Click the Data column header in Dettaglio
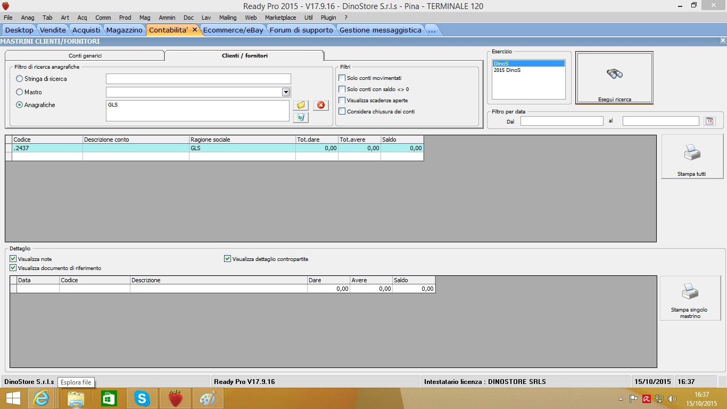 coord(38,280)
